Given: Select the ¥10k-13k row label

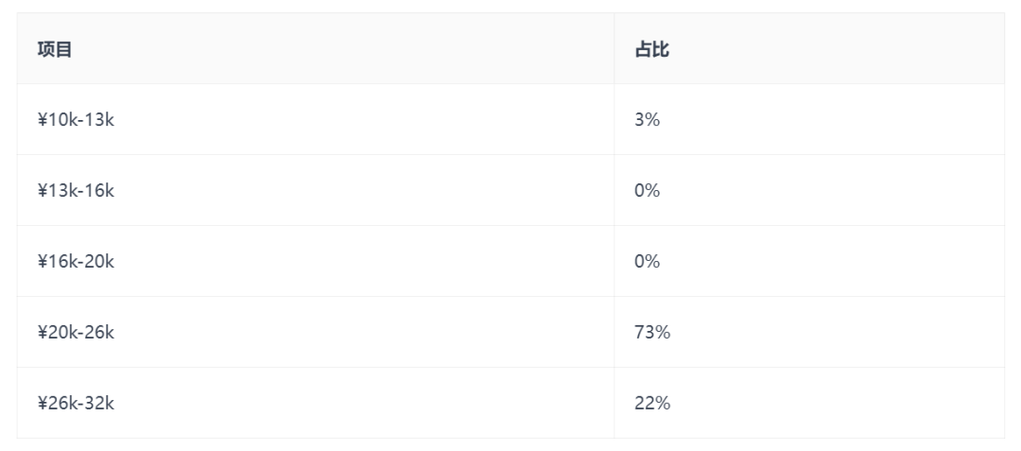Looking at the screenshot, I should point(76,120).
